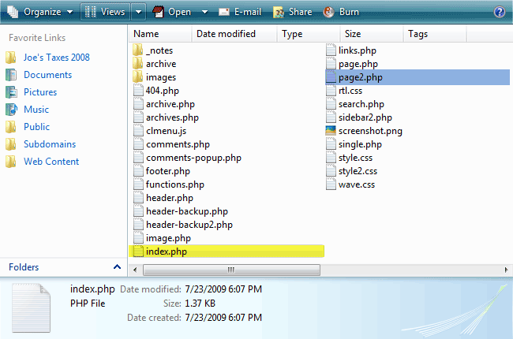
Task: Click the horizontal scrollbar right arrow
Action: (506, 270)
